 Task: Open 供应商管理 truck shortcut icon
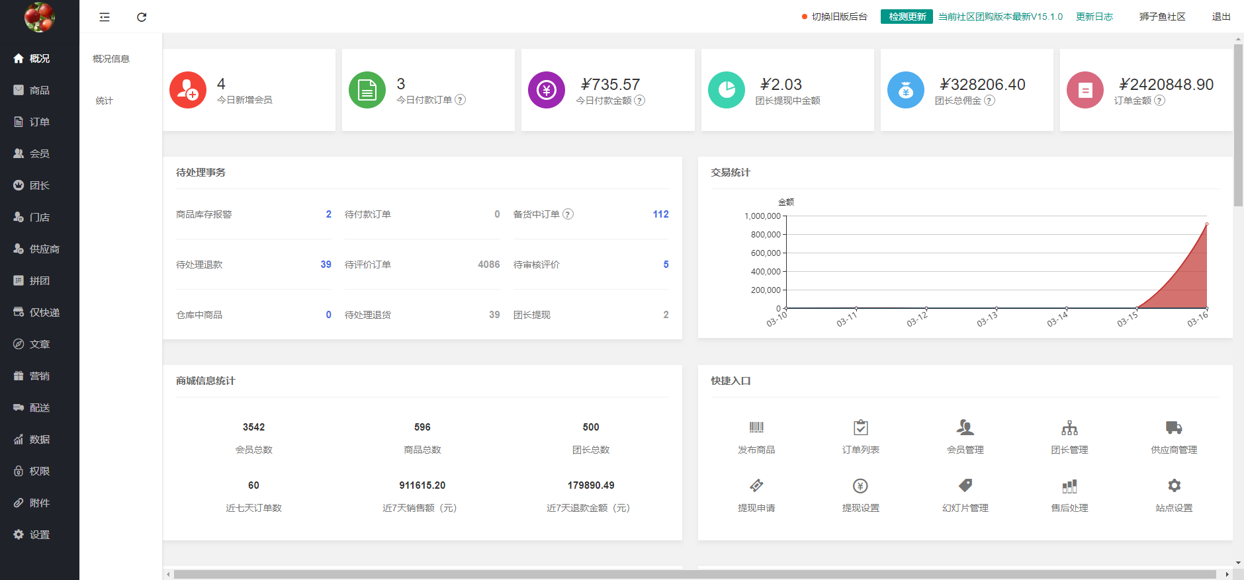pyautogui.click(x=1174, y=427)
